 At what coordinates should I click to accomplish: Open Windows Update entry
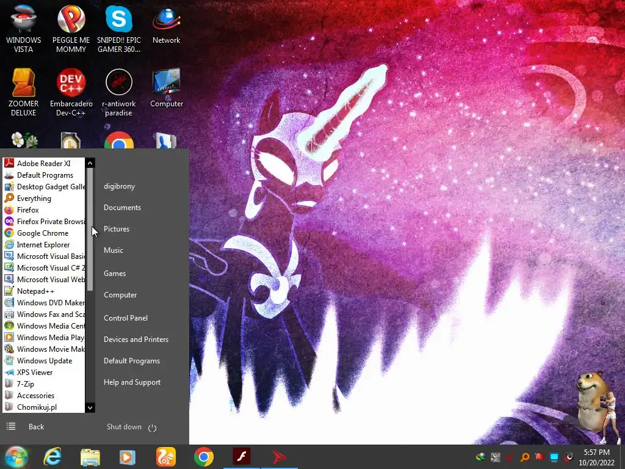point(44,360)
